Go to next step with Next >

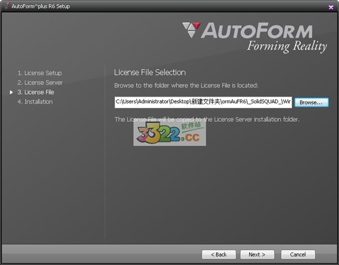(257, 255)
